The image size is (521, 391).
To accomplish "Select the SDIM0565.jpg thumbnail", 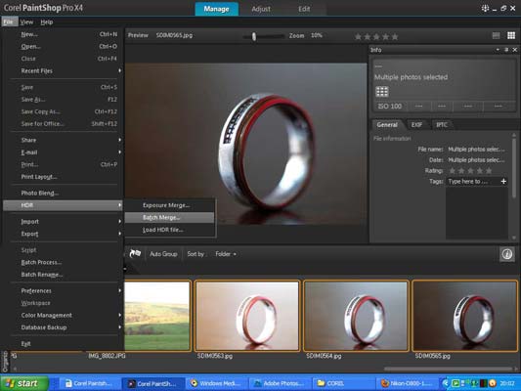I will click(x=464, y=316).
